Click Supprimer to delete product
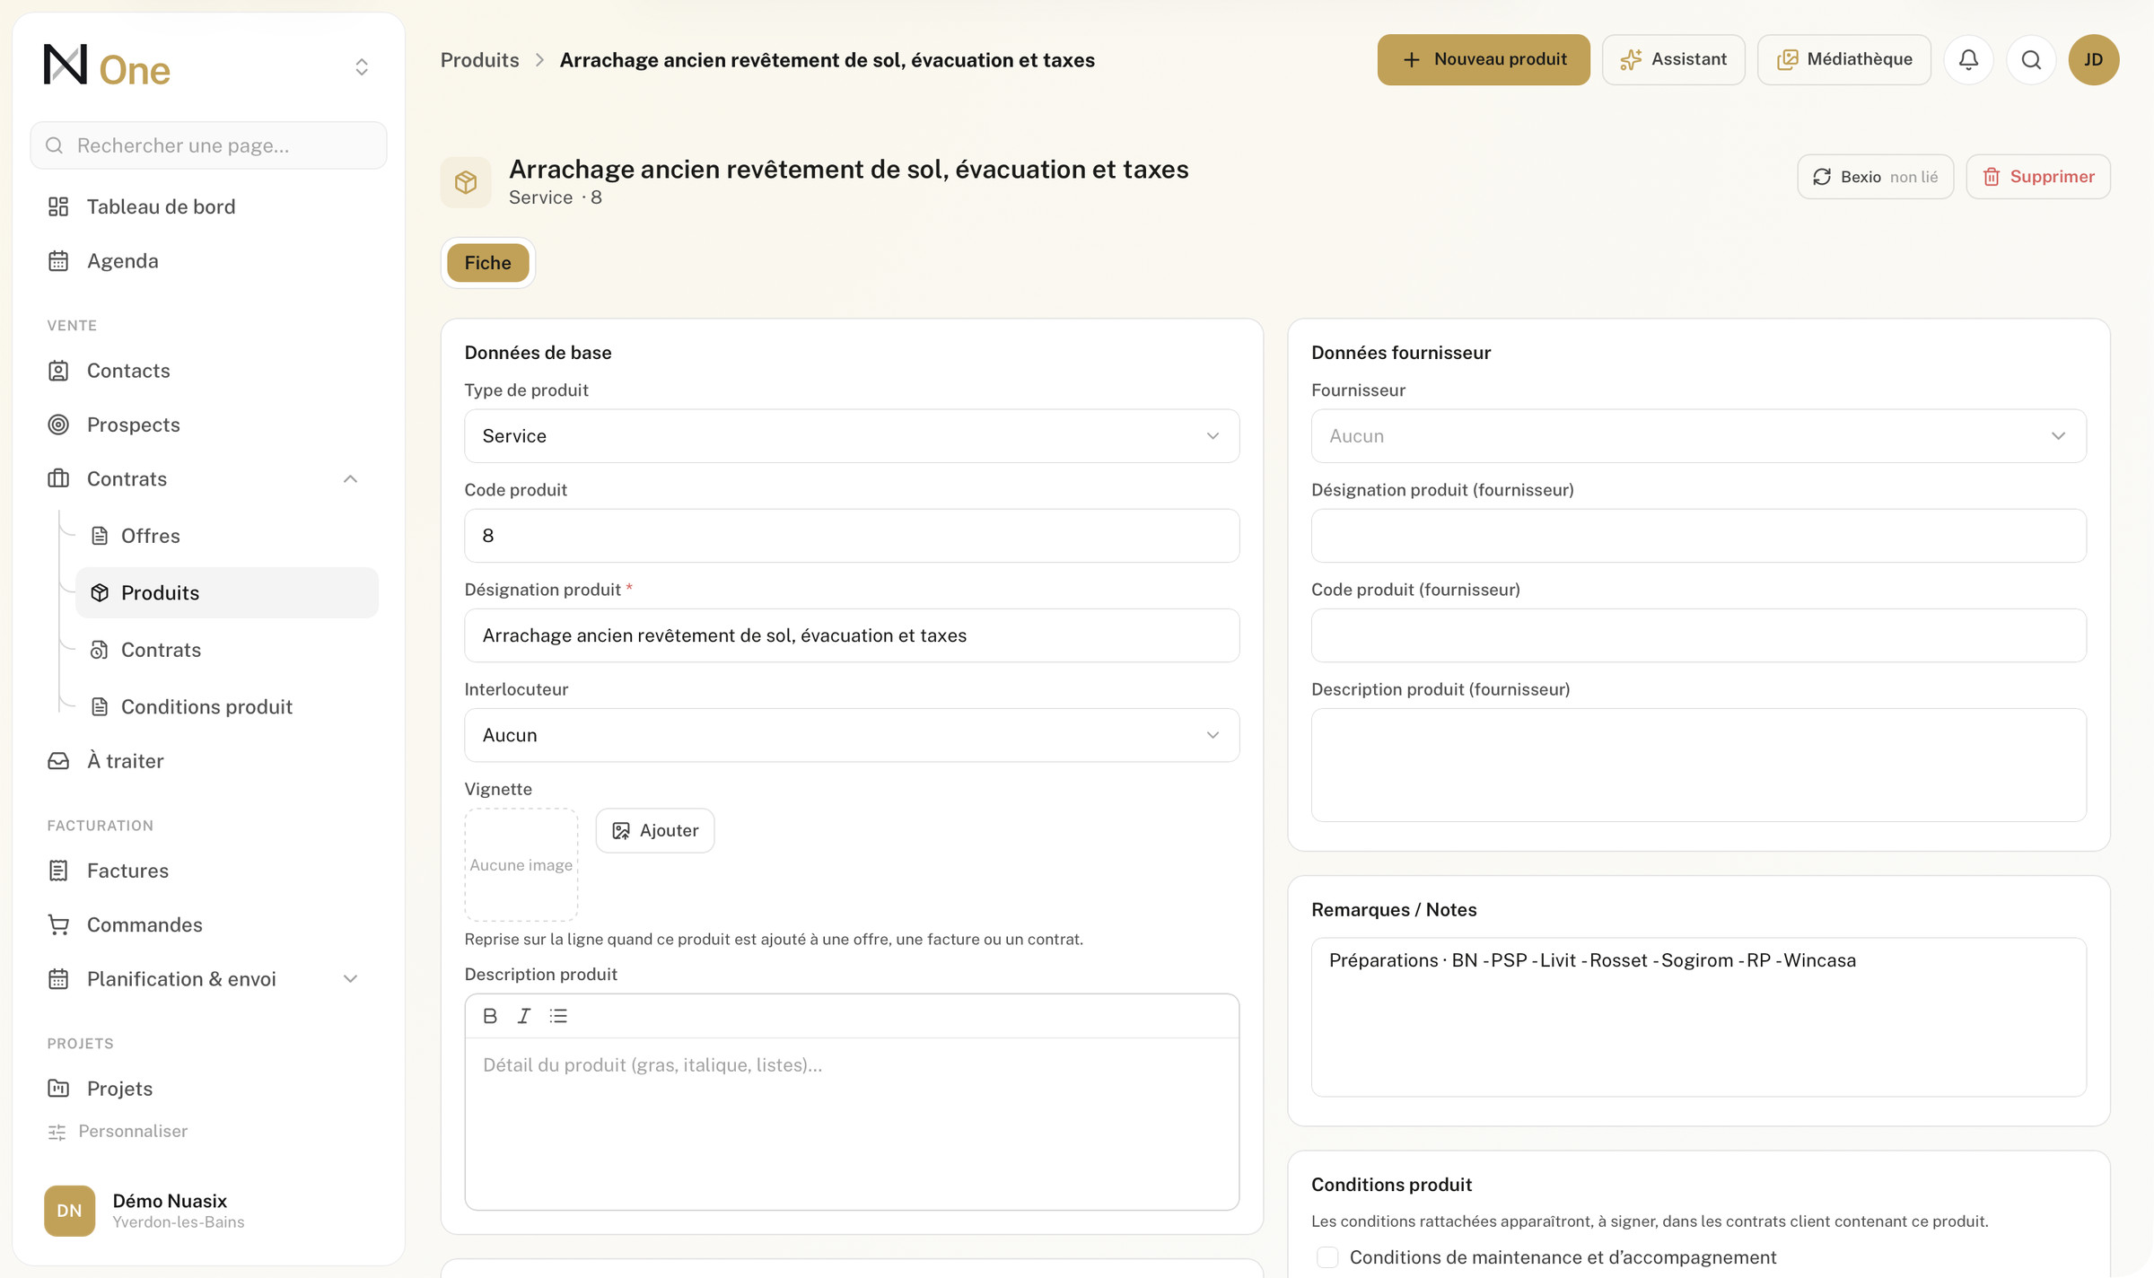The height and width of the screenshot is (1278, 2154). [x=2038, y=177]
